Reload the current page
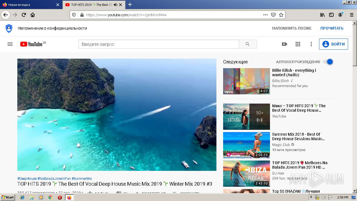357x201 pixels. pyautogui.click(x=24, y=15)
